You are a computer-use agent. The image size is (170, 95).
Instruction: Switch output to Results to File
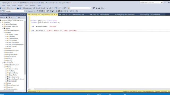[62, 11]
